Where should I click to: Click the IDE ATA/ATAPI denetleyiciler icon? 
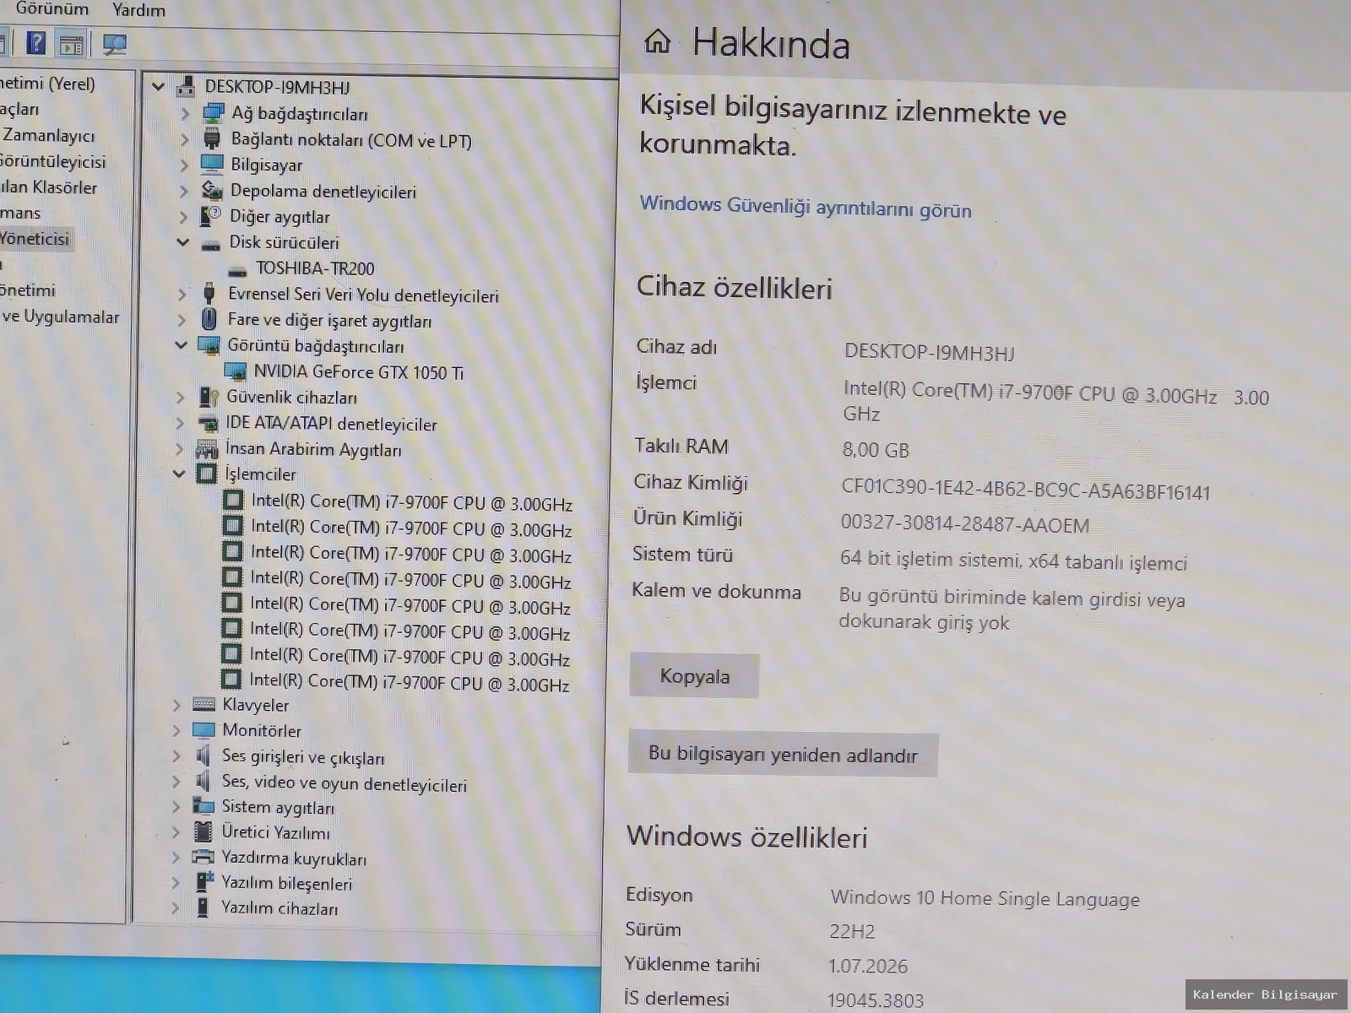pyautogui.click(x=207, y=423)
